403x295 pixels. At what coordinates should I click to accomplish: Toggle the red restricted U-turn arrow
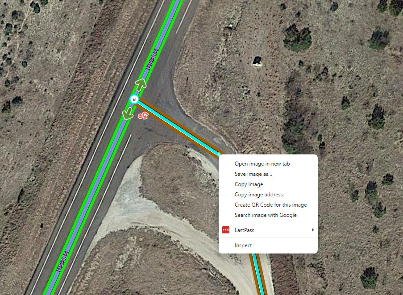coord(143,116)
